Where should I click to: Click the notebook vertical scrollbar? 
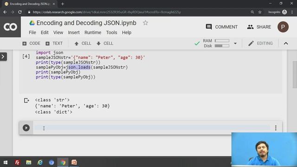(x=295, y=75)
